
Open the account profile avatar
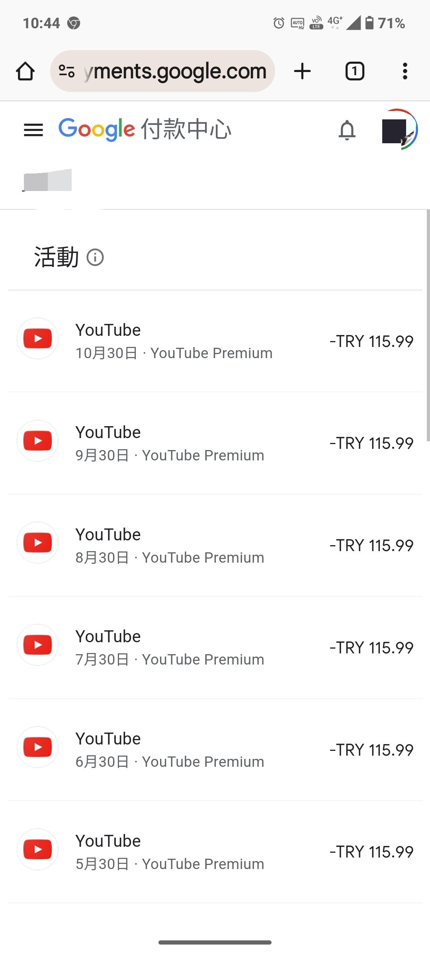(x=399, y=130)
